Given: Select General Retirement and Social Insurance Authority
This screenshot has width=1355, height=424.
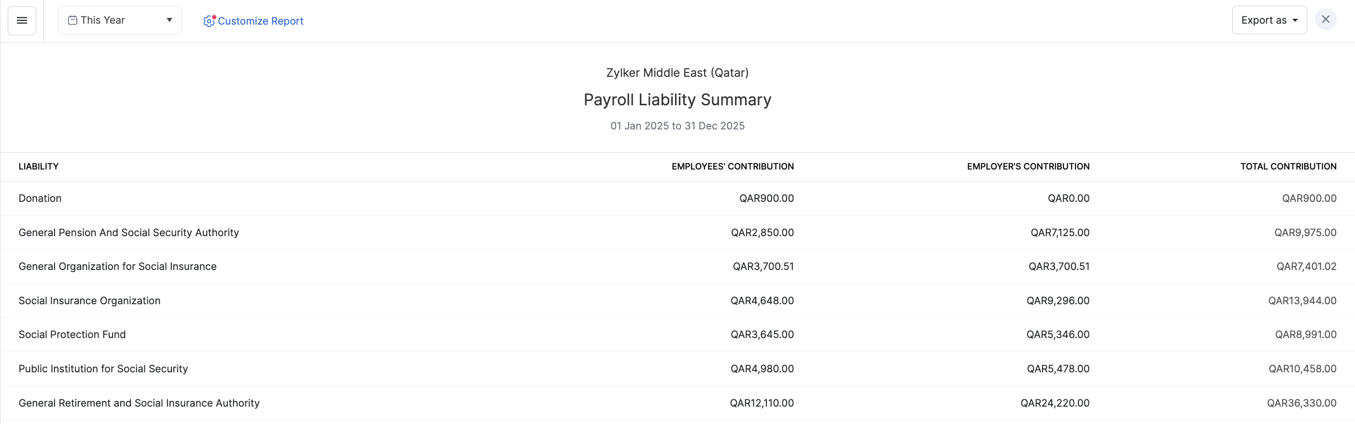Looking at the screenshot, I should 139,403.
